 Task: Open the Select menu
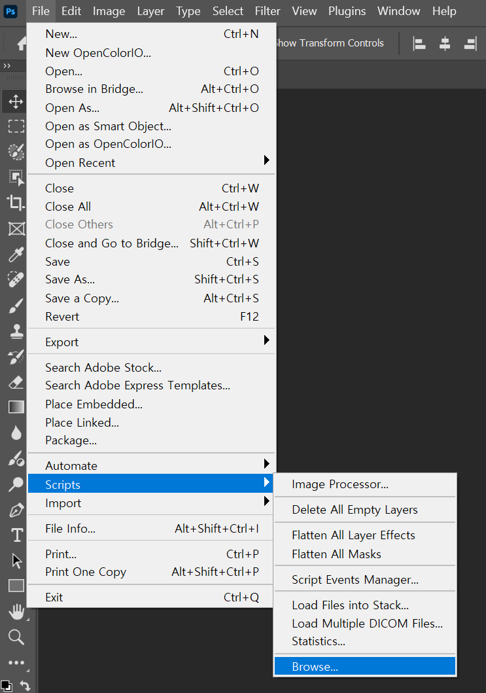(228, 11)
